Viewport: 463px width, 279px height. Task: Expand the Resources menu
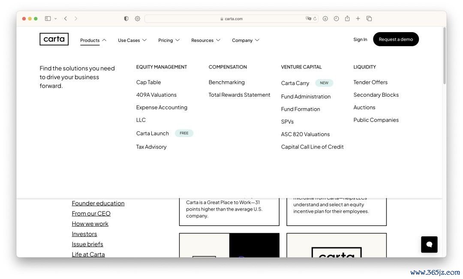pyautogui.click(x=205, y=40)
